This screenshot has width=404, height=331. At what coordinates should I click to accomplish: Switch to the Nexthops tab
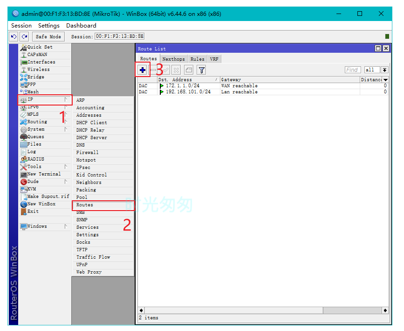pos(174,59)
